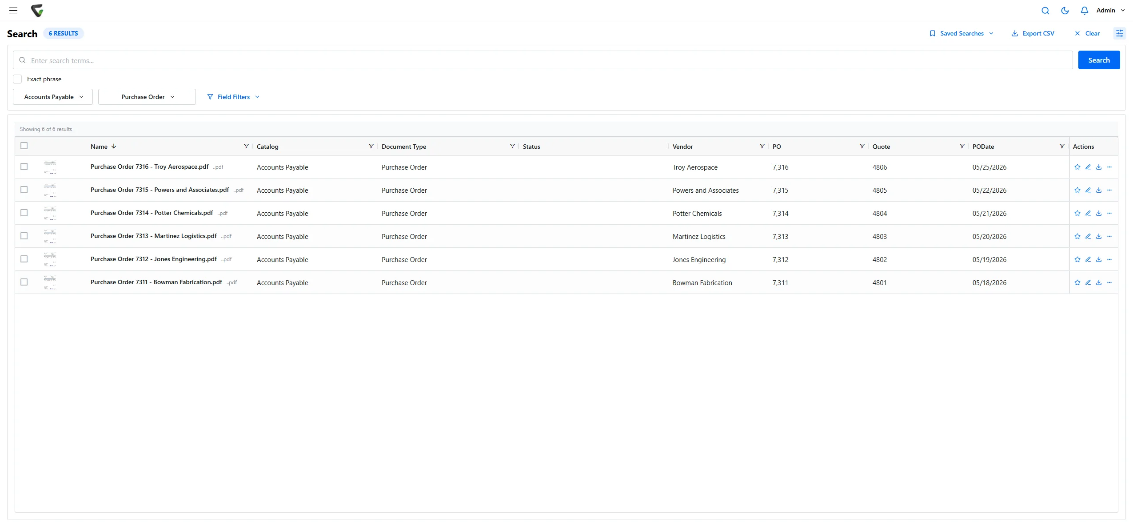Filter the Name column
This screenshot has width=1133, height=524.
click(246, 146)
